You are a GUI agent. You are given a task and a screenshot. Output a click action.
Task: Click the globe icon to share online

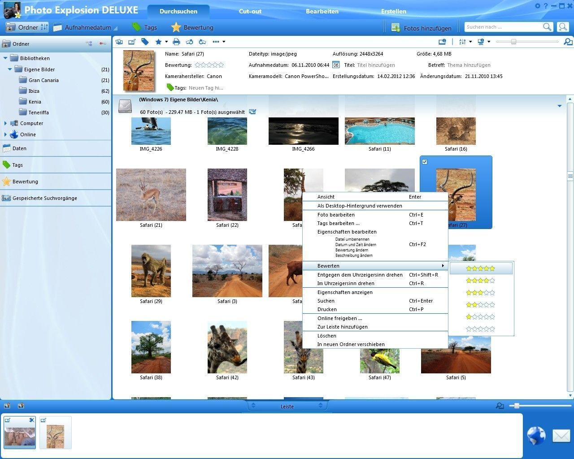click(536, 435)
